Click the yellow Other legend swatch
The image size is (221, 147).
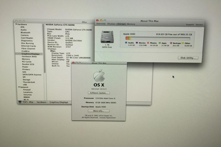point(183,43)
